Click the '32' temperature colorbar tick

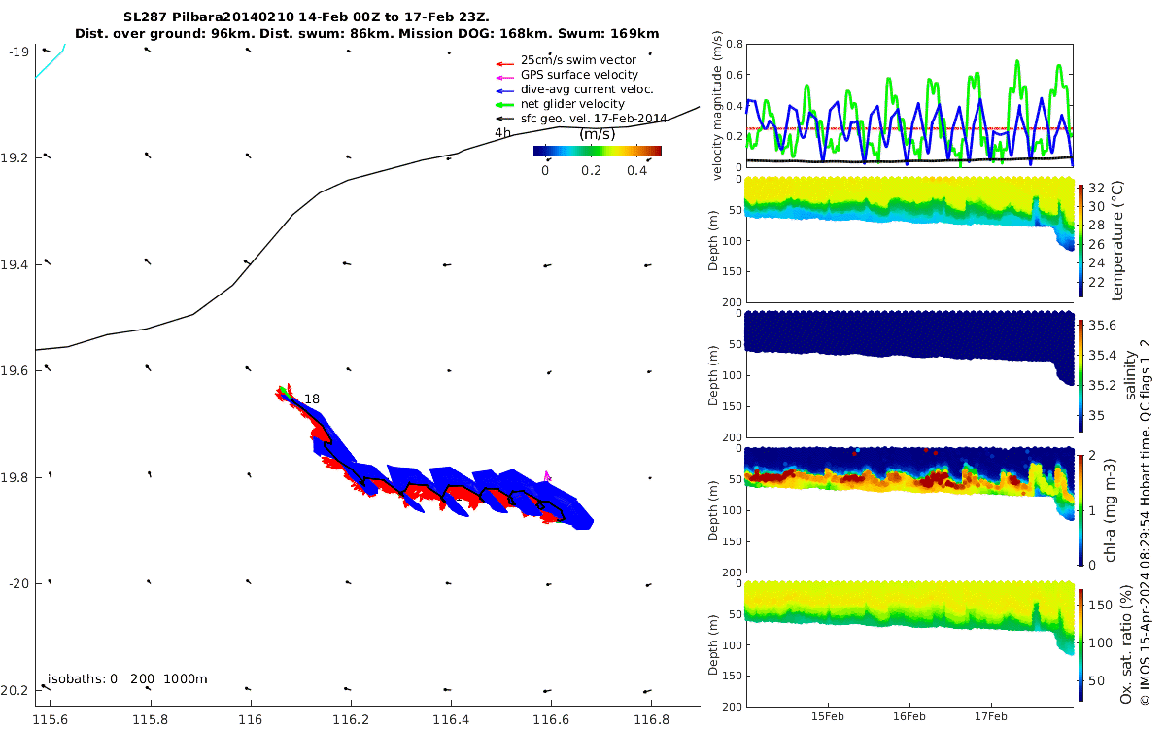pos(1095,188)
